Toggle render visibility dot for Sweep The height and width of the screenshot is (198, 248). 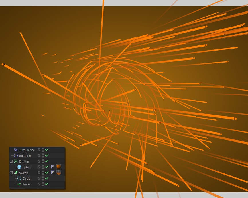[x=43, y=174]
